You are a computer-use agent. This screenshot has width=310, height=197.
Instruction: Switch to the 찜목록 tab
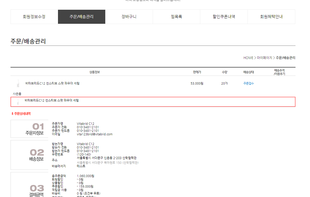176,17
